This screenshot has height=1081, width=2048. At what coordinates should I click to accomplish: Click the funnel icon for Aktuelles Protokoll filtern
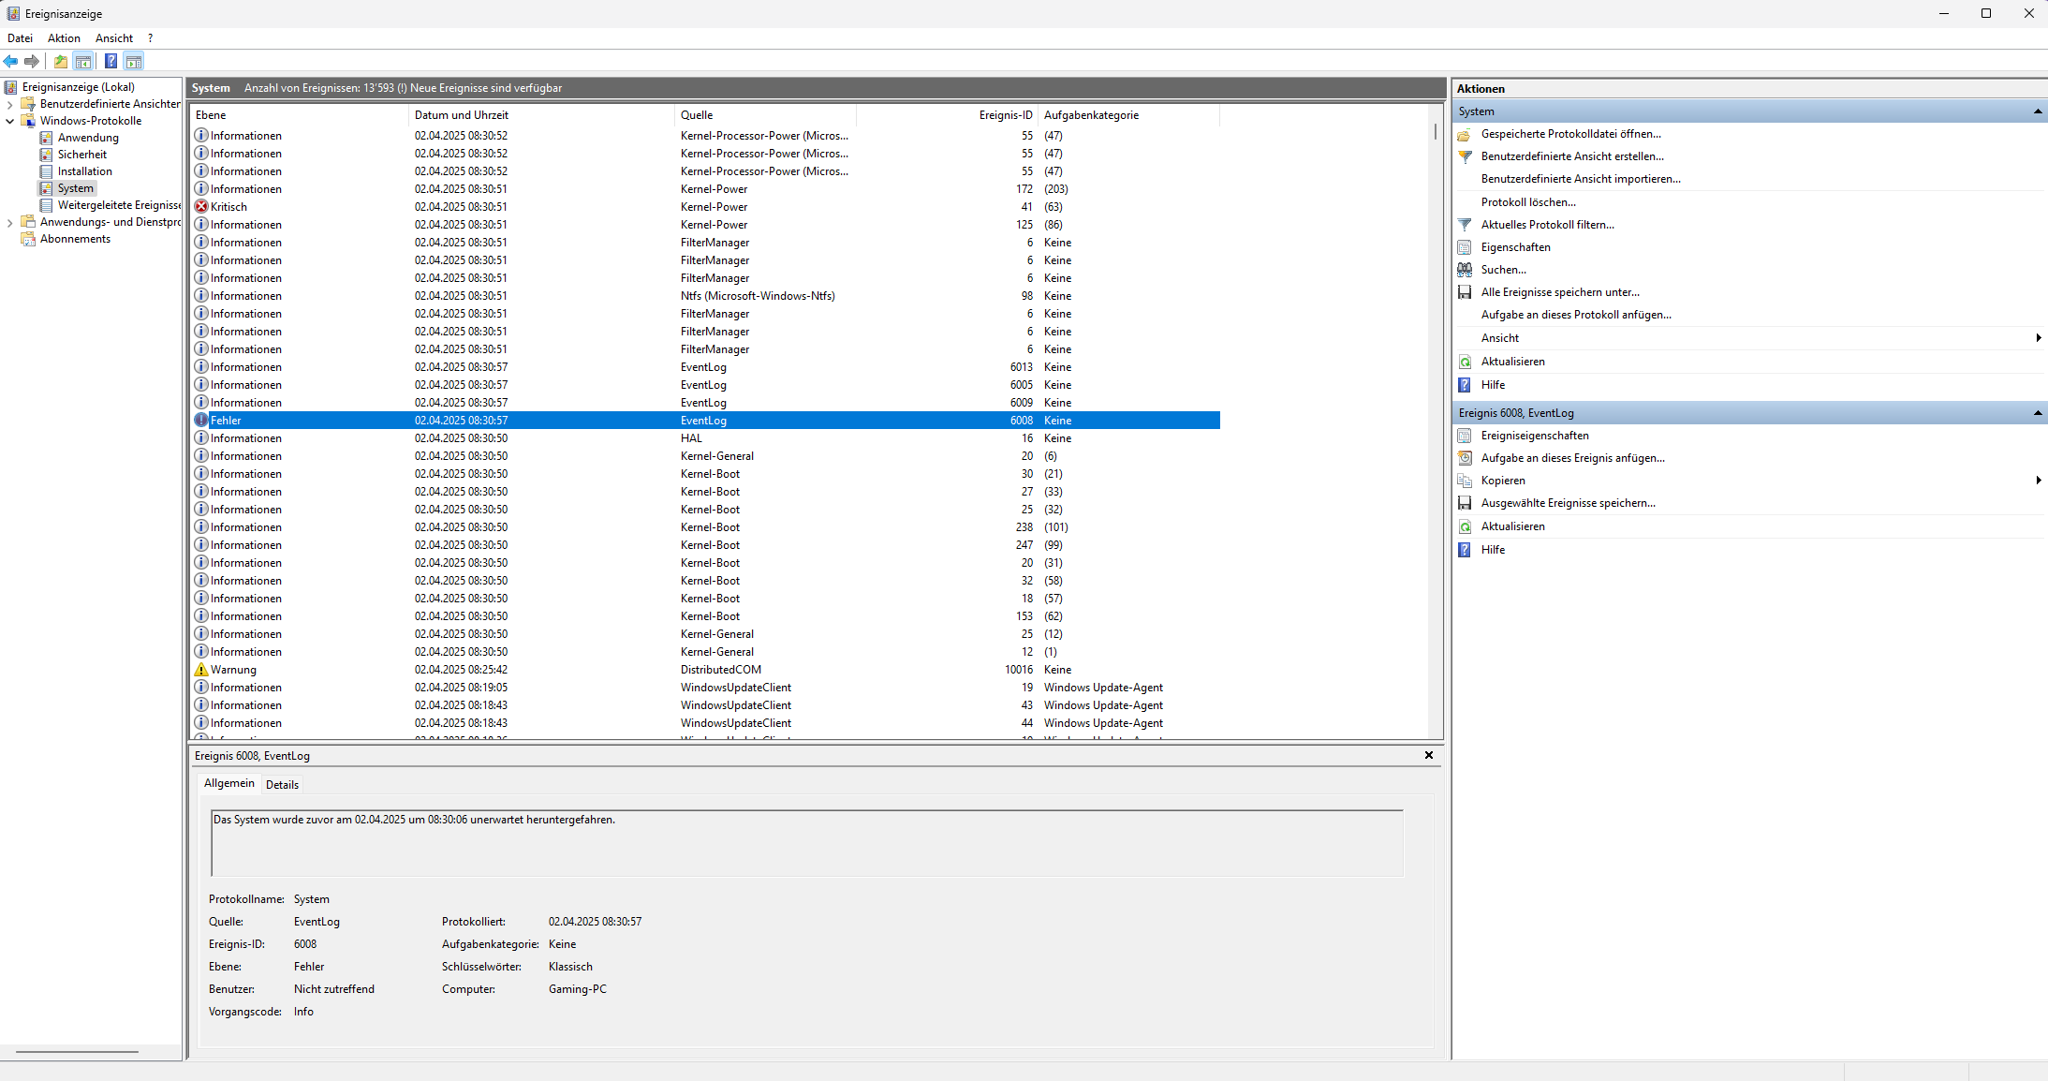tap(1466, 225)
